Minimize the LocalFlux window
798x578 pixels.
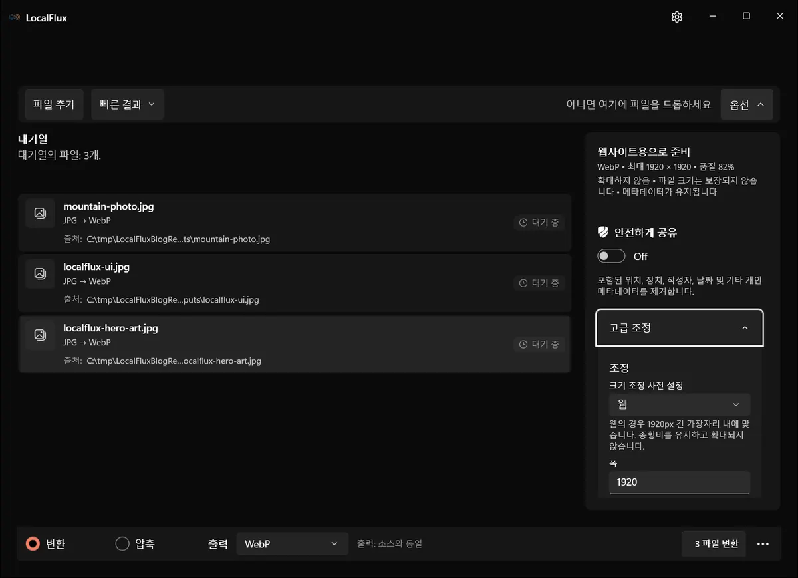click(712, 17)
